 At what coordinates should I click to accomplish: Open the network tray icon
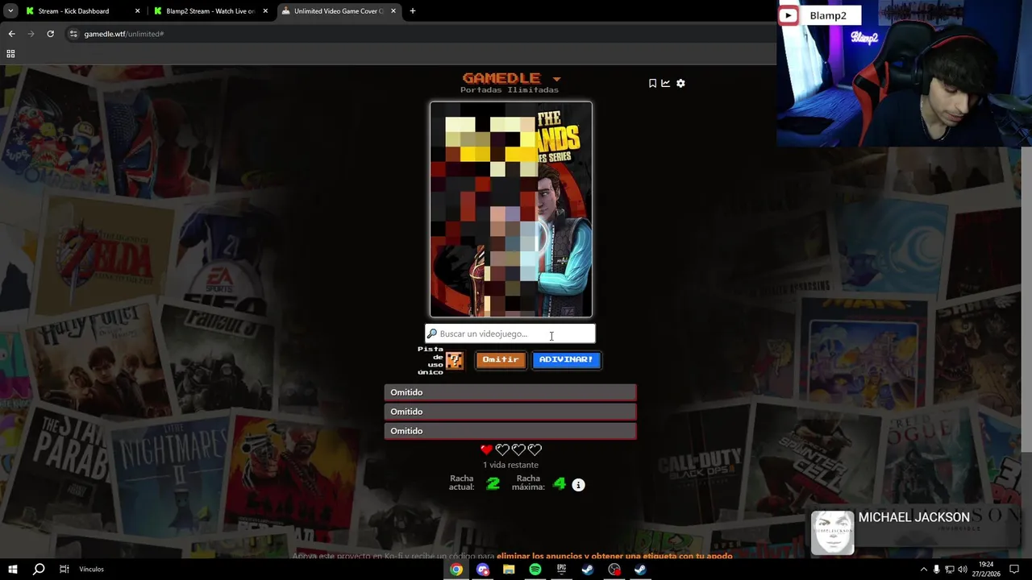tap(949, 570)
